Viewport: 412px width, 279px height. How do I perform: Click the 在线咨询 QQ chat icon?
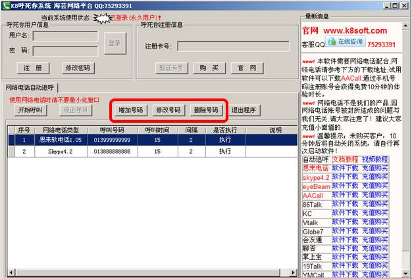[345, 41]
